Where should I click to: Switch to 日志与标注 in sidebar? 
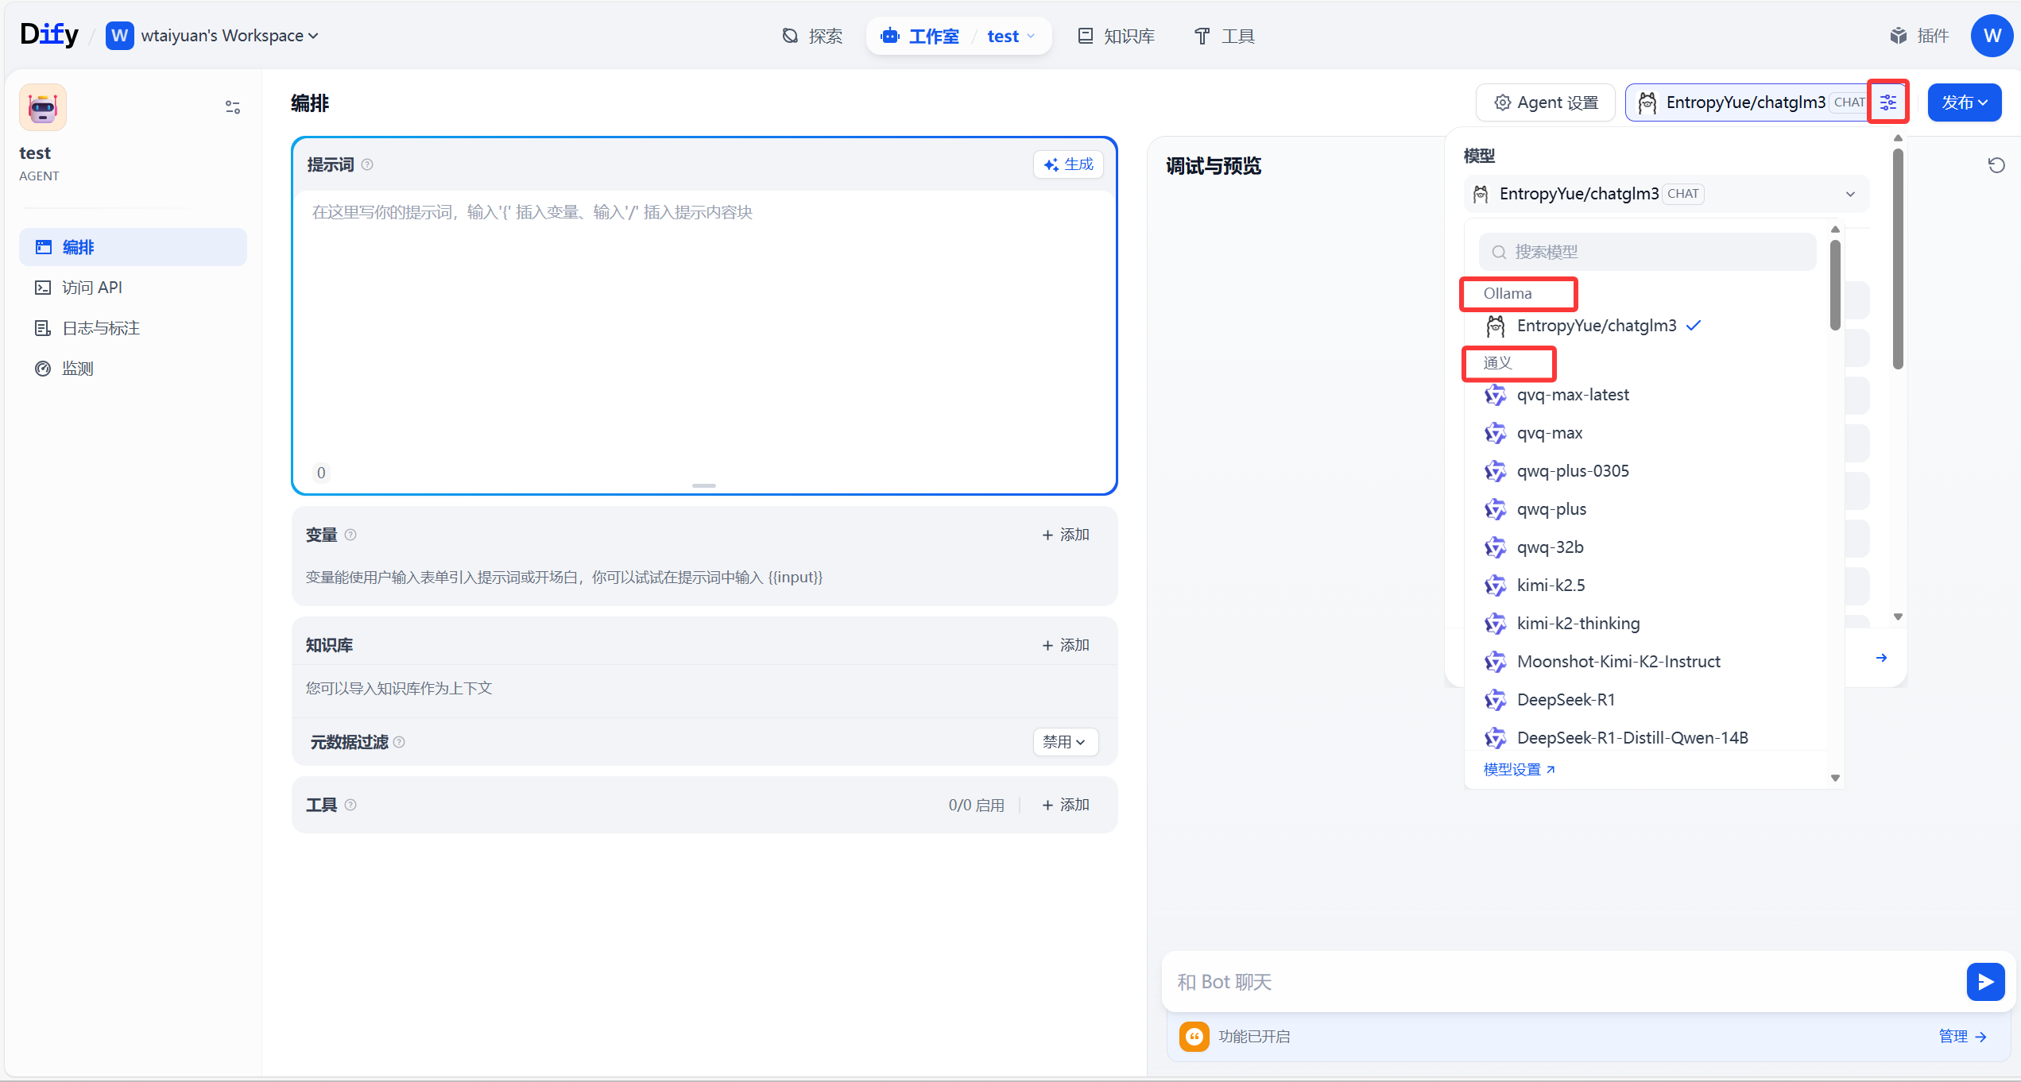tap(100, 328)
